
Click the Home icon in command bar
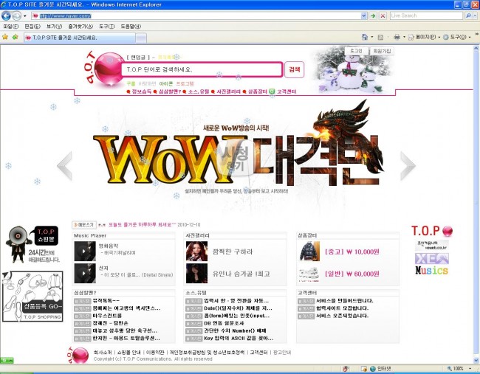click(x=365, y=37)
